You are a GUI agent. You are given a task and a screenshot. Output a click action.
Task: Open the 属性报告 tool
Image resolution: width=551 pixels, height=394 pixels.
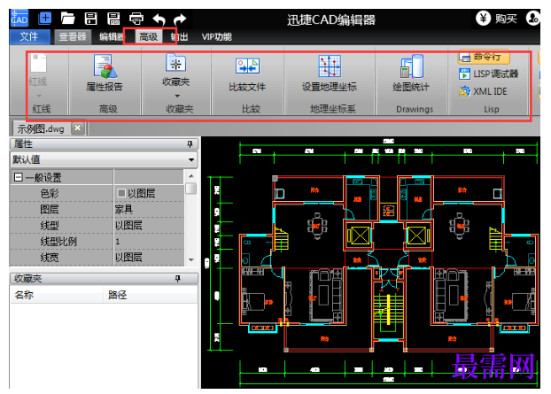[105, 73]
